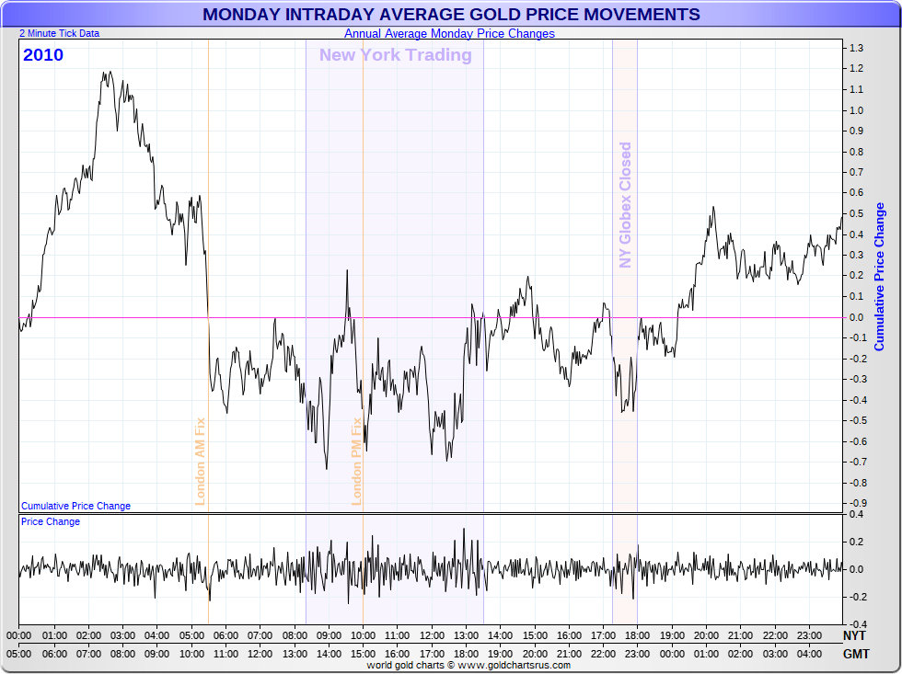Image resolution: width=902 pixels, height=674 pixels.
Task: Click the 18:00 NYT time label
Action: (637, 635)
